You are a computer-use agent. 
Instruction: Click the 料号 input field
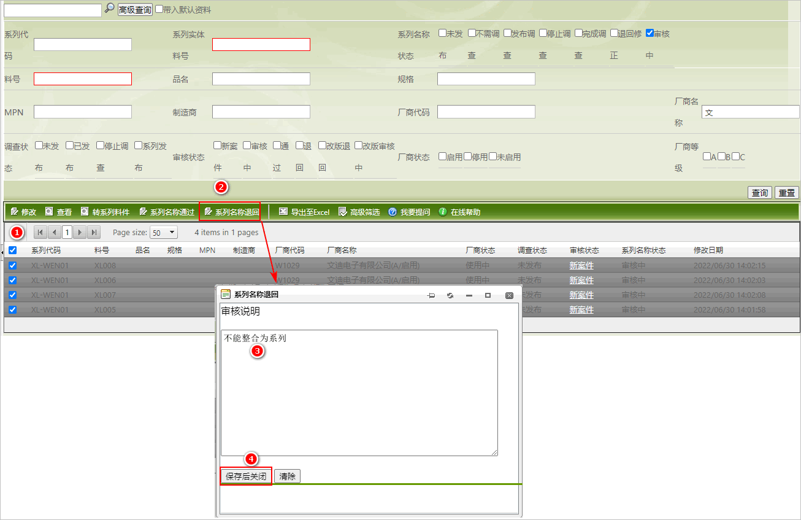click(83, 79)
